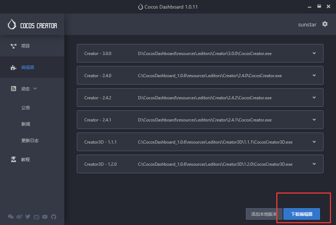
Task: Expand options for Creator - 2.4.2
Action: click(314, 97)
